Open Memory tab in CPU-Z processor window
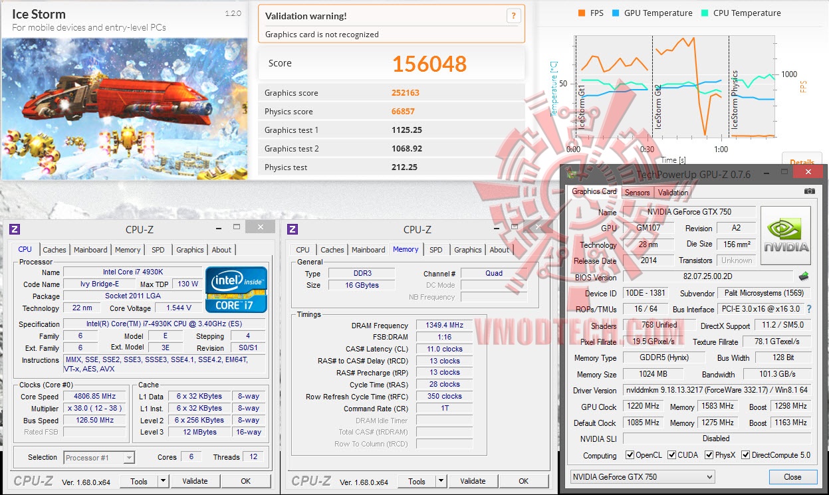 pos(128,250)
